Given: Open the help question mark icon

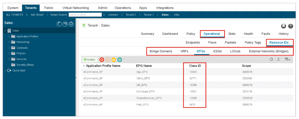Looking at the screenshot, I should click(290, 26).
